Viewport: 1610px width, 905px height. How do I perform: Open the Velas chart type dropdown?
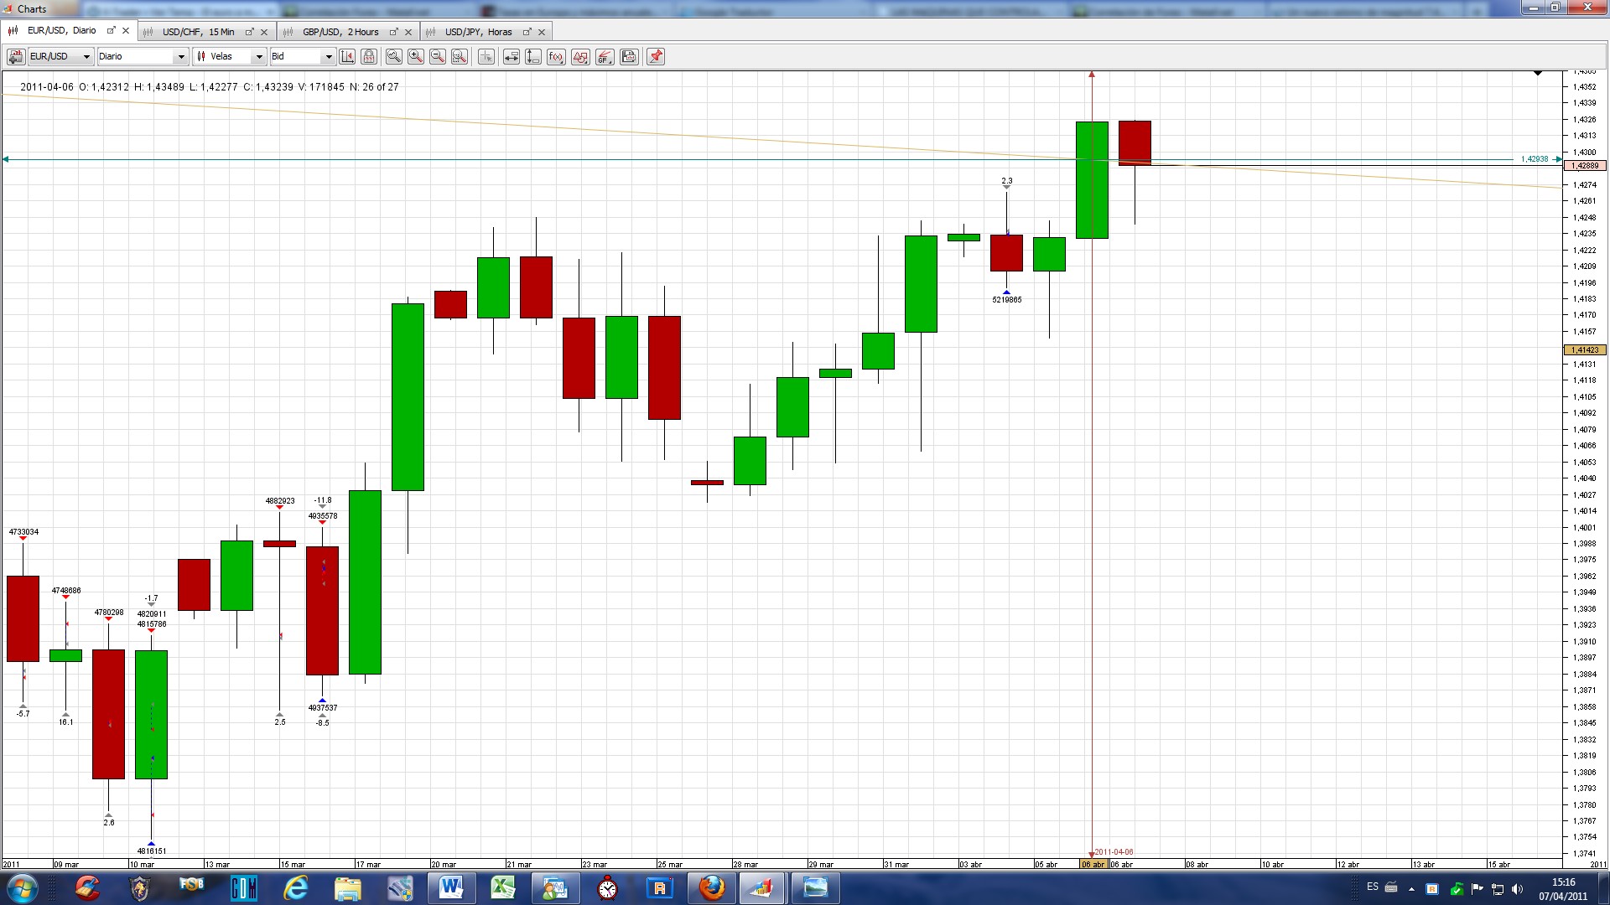tap(258, 56)
